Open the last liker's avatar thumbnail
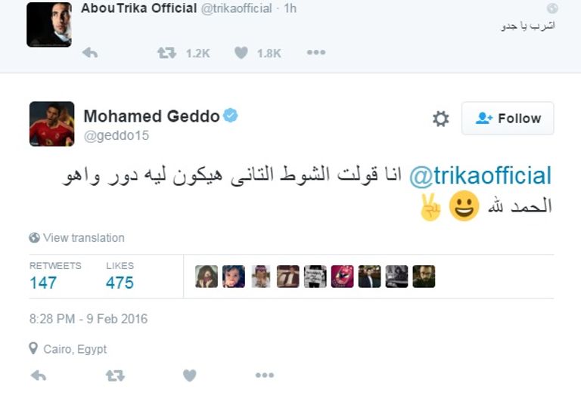Image resolution: width=581 pixels, height=408 pixels. coord(424,277)
